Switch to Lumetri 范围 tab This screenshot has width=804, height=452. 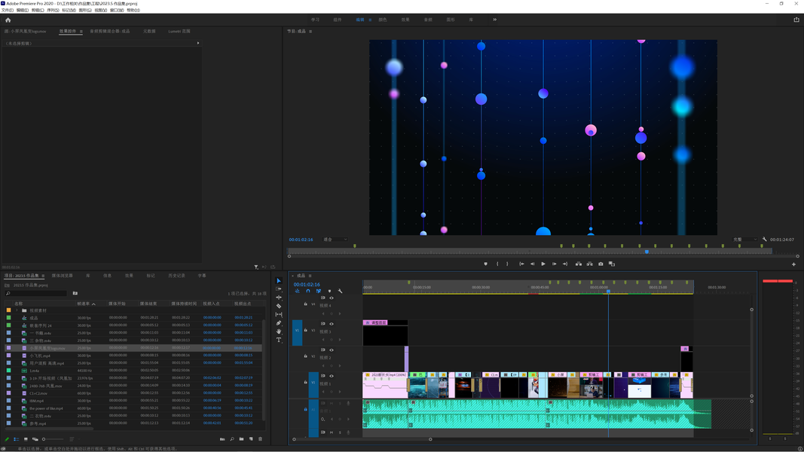(x=179, y=31)
